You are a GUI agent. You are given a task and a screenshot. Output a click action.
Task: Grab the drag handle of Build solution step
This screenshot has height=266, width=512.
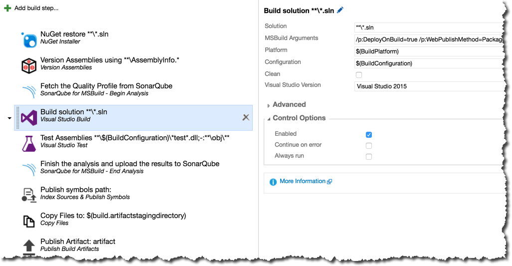(17, 118)
